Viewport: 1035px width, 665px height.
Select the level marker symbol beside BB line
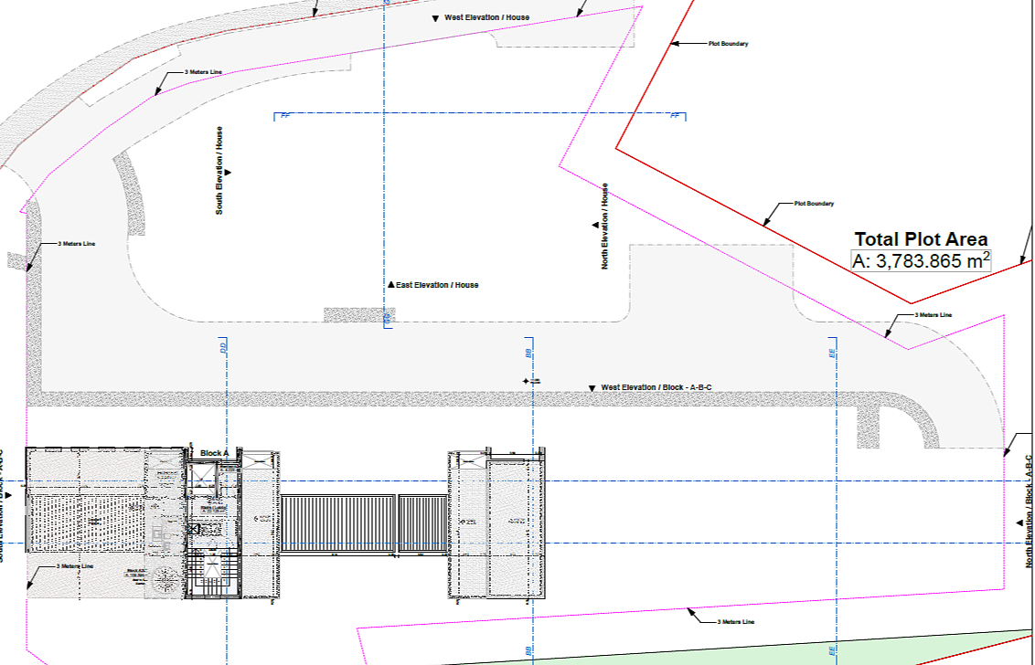[527, 381]
